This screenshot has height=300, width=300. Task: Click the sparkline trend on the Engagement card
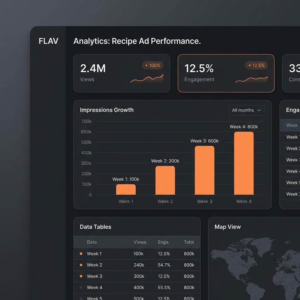pyautogui.click(x=251, y=79)
